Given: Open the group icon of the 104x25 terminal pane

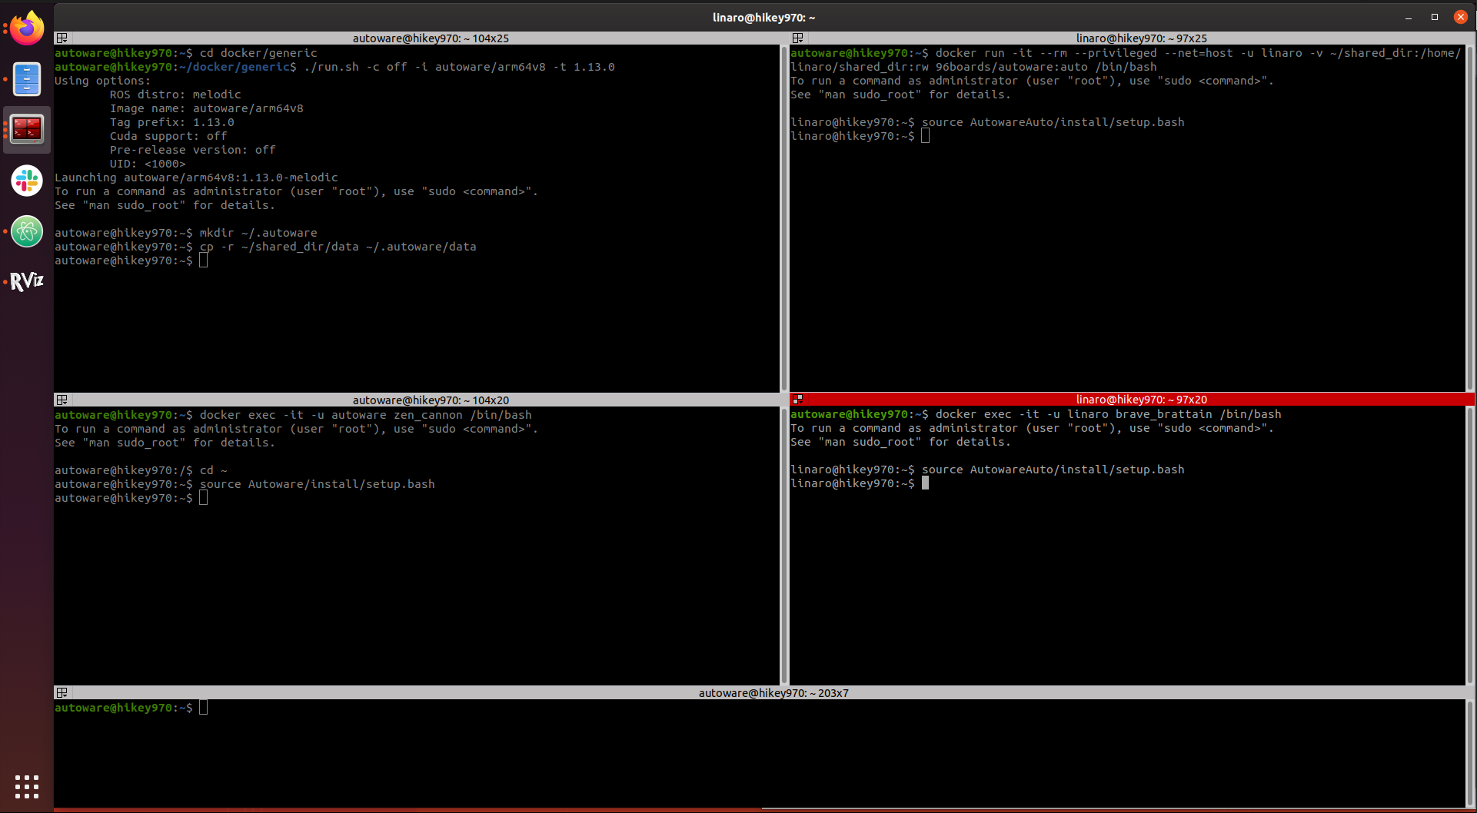Looking at the screenshot, I should (x=62, y=38).
